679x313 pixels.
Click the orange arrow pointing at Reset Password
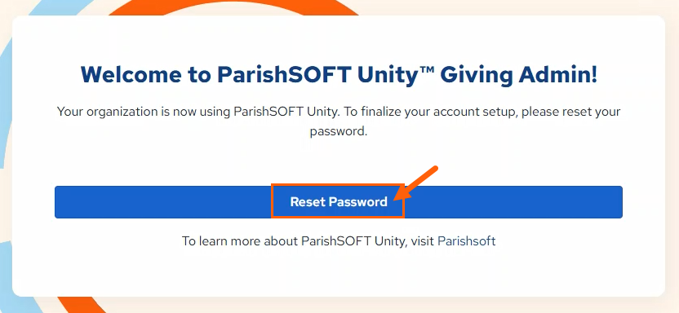point(415,183)
